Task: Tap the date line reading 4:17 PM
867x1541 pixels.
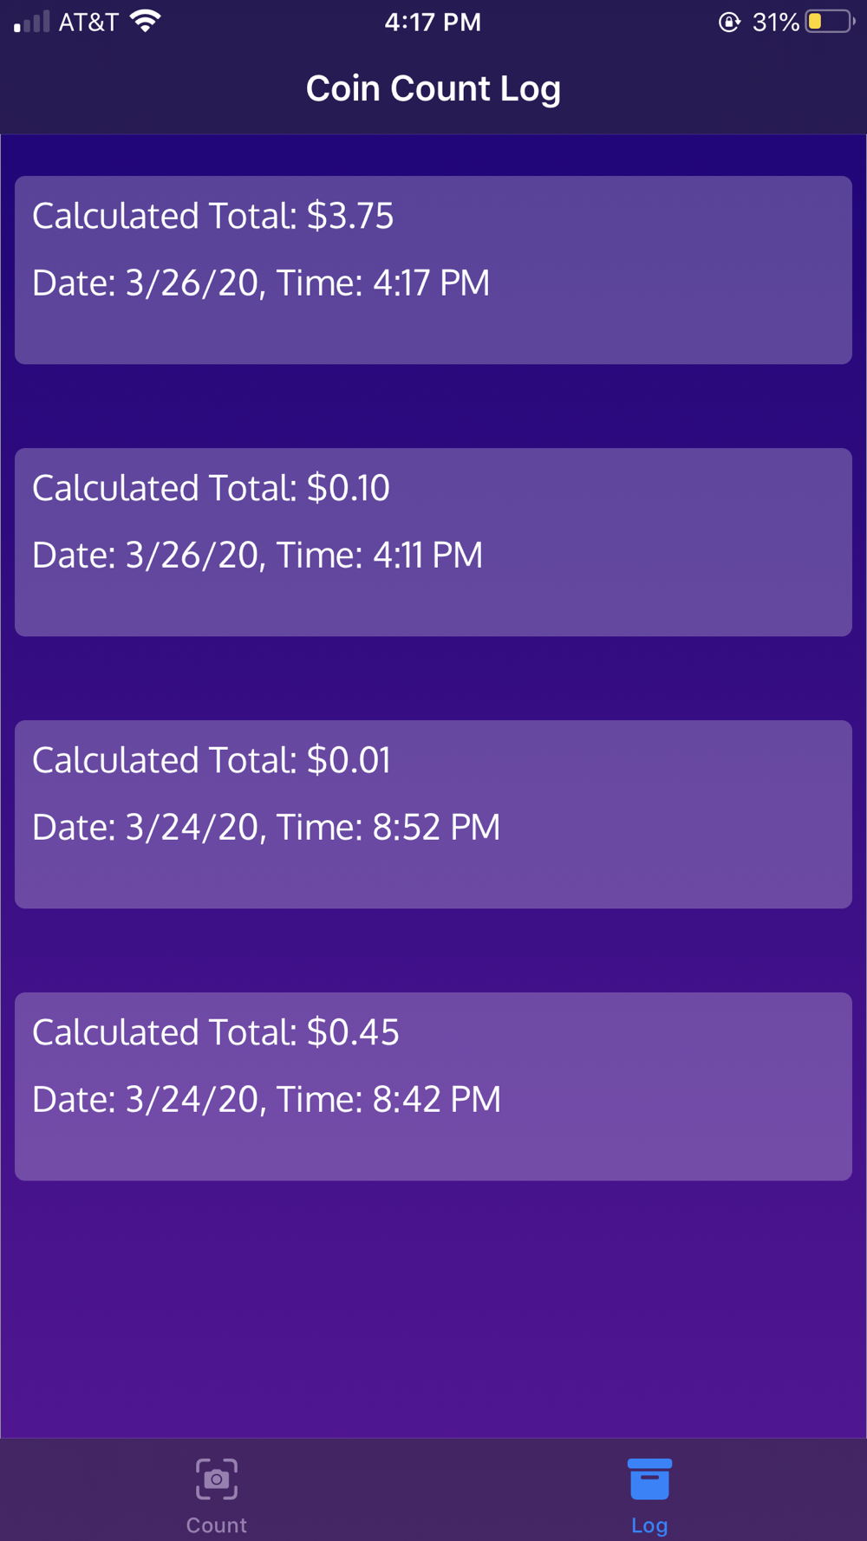Action: tap(261, 283)
